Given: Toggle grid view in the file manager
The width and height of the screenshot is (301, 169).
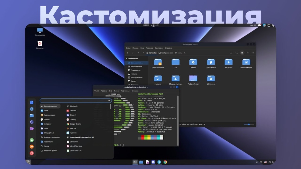Looking at the screenshot, I should pyautogui.click(x=242, y=53).
